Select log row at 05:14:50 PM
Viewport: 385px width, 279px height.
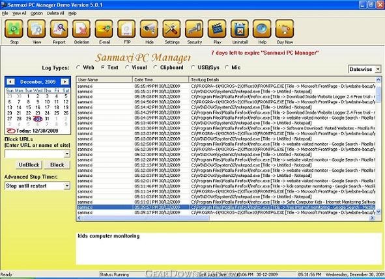226,101
